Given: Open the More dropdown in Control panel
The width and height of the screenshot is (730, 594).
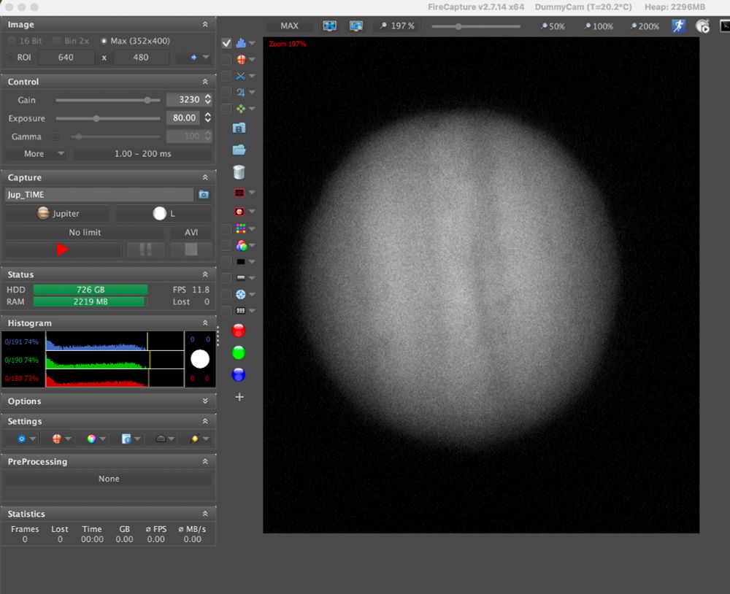Looking at the screenshot, I should pos(36,153).
